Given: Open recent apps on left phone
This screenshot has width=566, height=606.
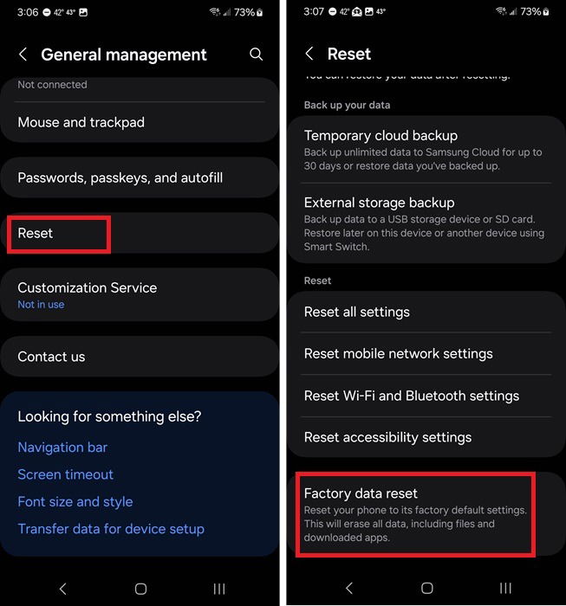Looking at the screenshot, I should click(x=219, y=589).
